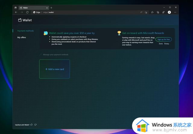Close the Wallet tab
The height and width of the screenshot is (134, 193).
click(47, 8)
